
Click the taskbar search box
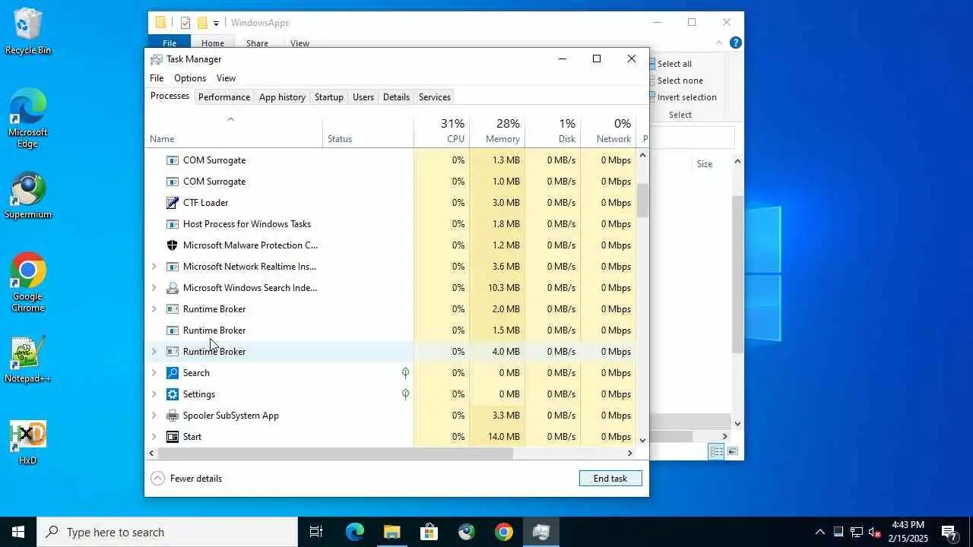tap(167, 532)
